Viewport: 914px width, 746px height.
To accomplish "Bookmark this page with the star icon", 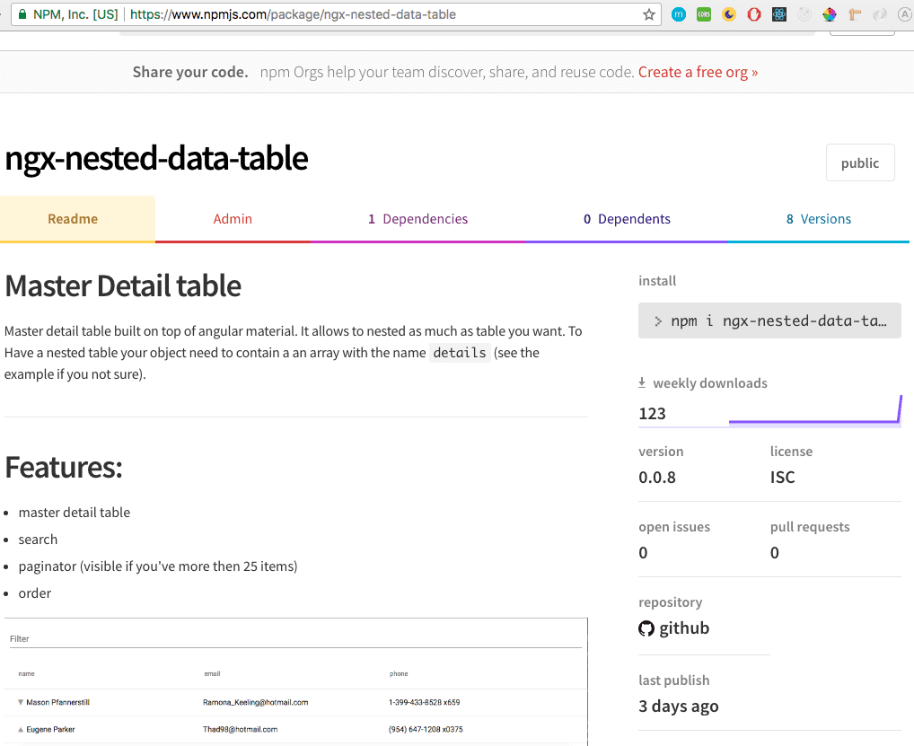I will [649, 14].
